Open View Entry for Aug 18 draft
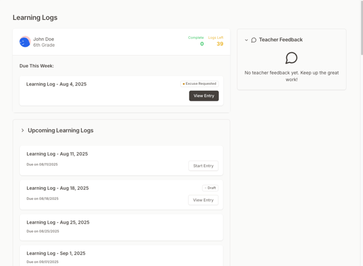The height and width of the screenshot is (266, 363). point(203,200)
